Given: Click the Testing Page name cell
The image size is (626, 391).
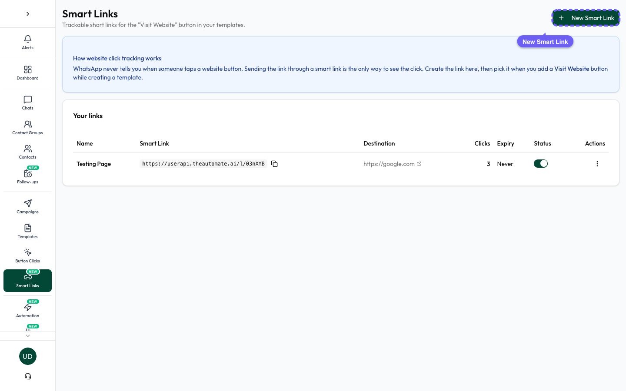Looking at the screenshot, I should pos(93,164).
